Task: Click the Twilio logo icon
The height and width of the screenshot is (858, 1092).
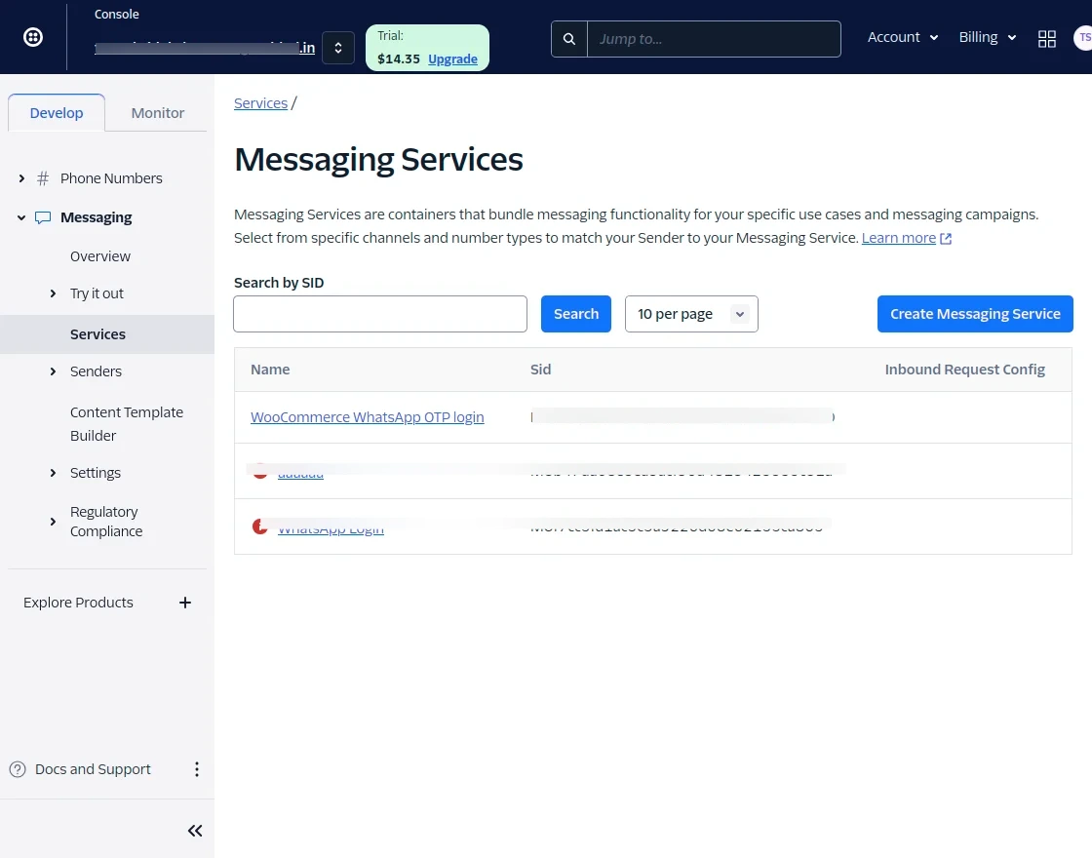Action: 32,36
